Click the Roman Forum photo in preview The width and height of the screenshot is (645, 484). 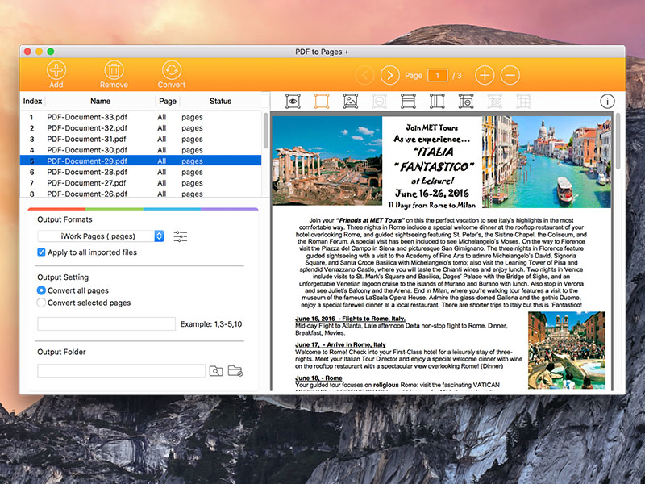327,161
